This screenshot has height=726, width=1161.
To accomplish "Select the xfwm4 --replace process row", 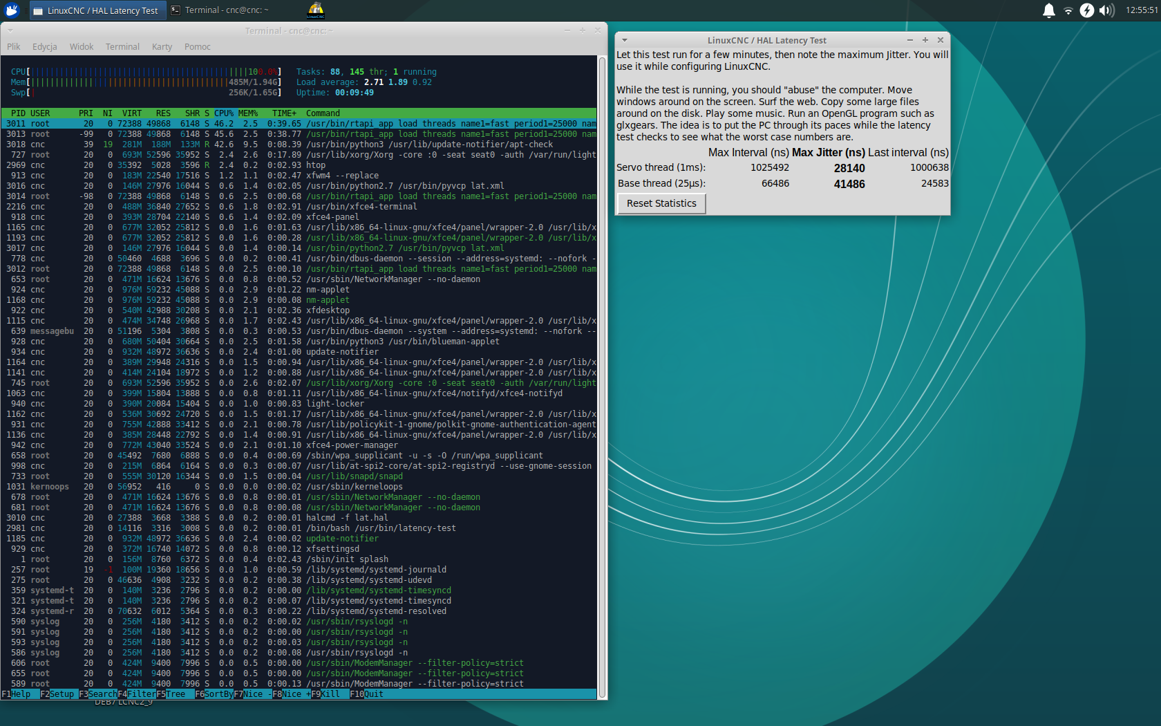I will pos(299,176).
